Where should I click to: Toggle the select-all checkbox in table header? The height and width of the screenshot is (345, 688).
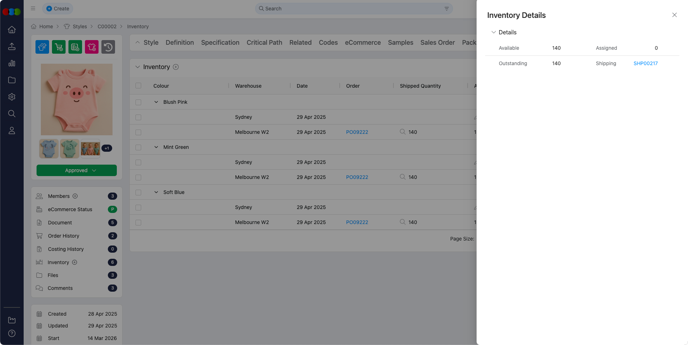[138, 86]
